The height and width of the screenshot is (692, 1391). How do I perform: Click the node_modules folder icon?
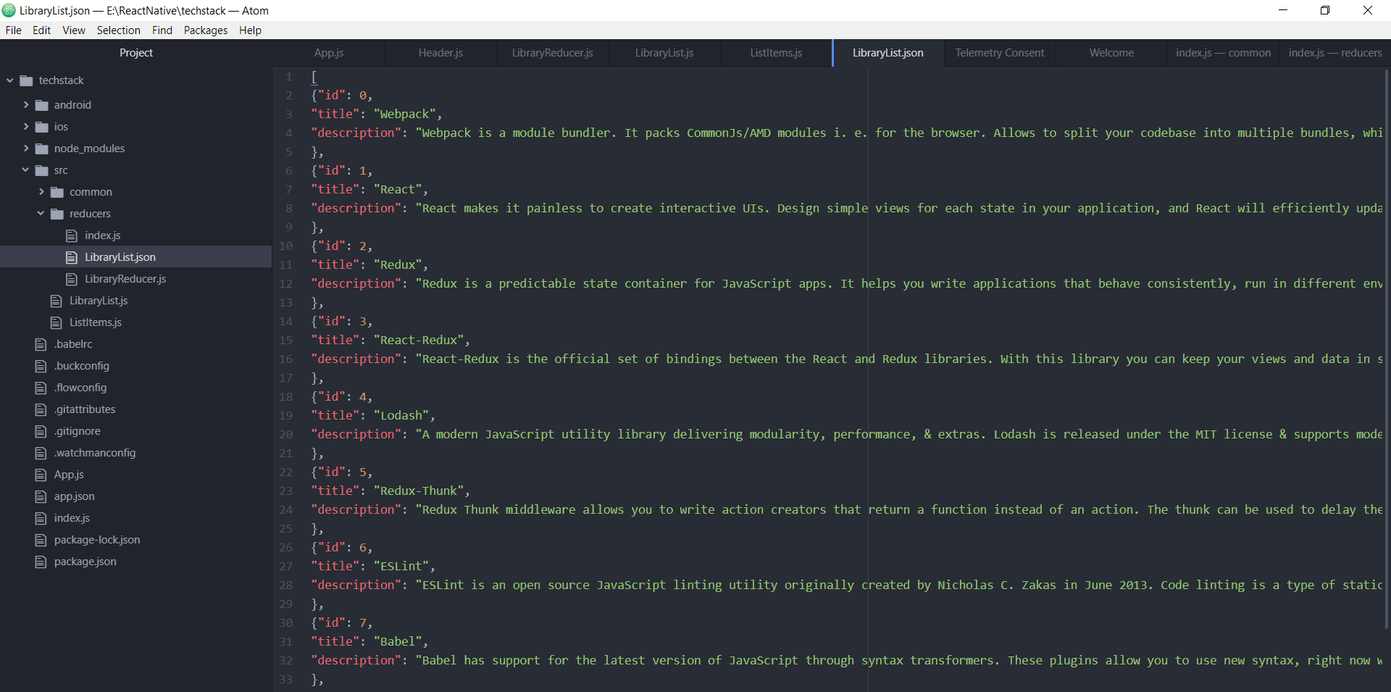tap(42, 149)
